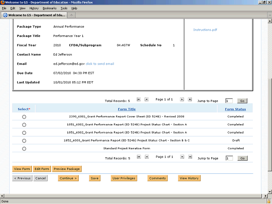Open the History menu

point(34,8)
